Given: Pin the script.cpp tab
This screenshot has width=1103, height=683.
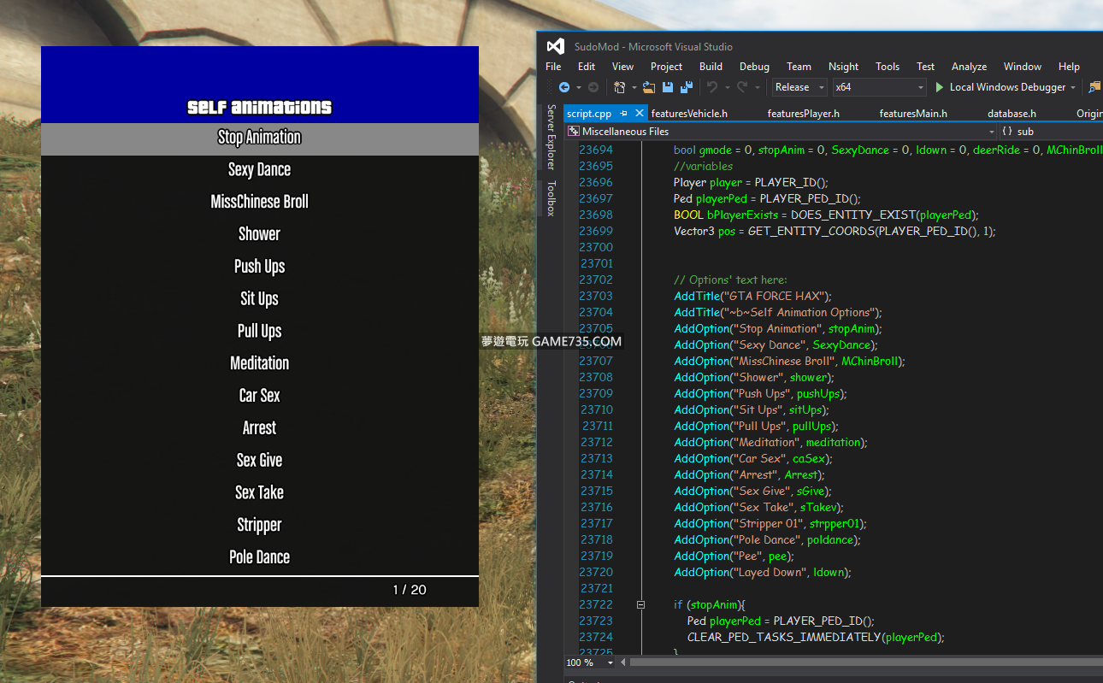Looking at the screenshot, I should click(x=624, y=114).
